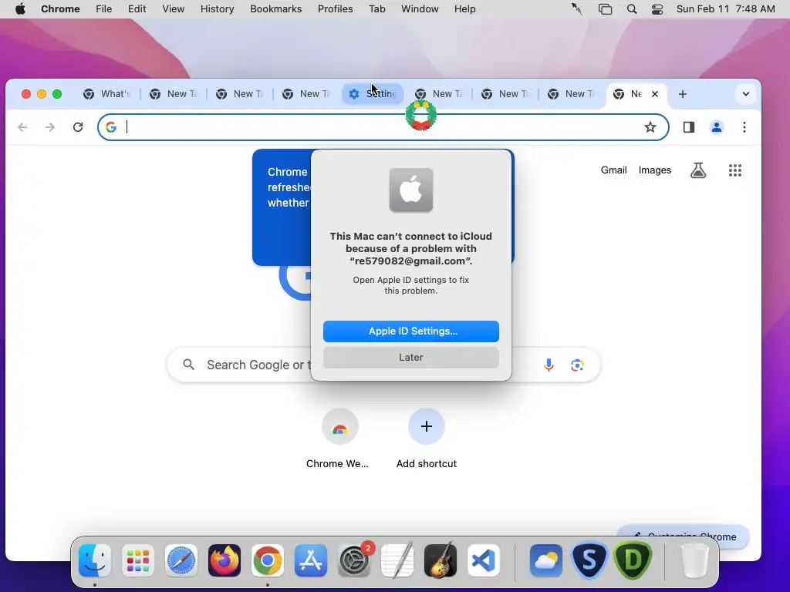Go back to previous page

22,127
